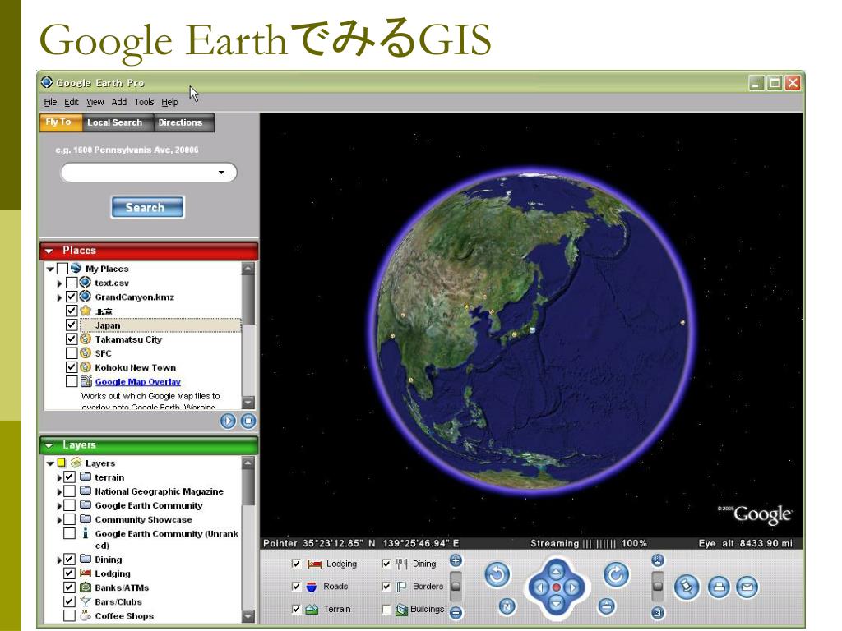The height and width of the screenshot is (631, 842).
Task: Click the zoom out minus button
Action: click(x=456, y=612)
